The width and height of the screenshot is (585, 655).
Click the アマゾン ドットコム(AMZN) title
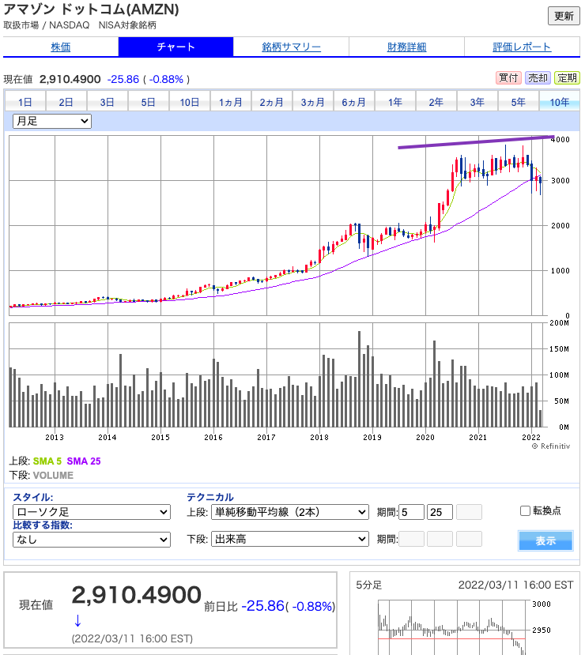click(x=91, y=9)
